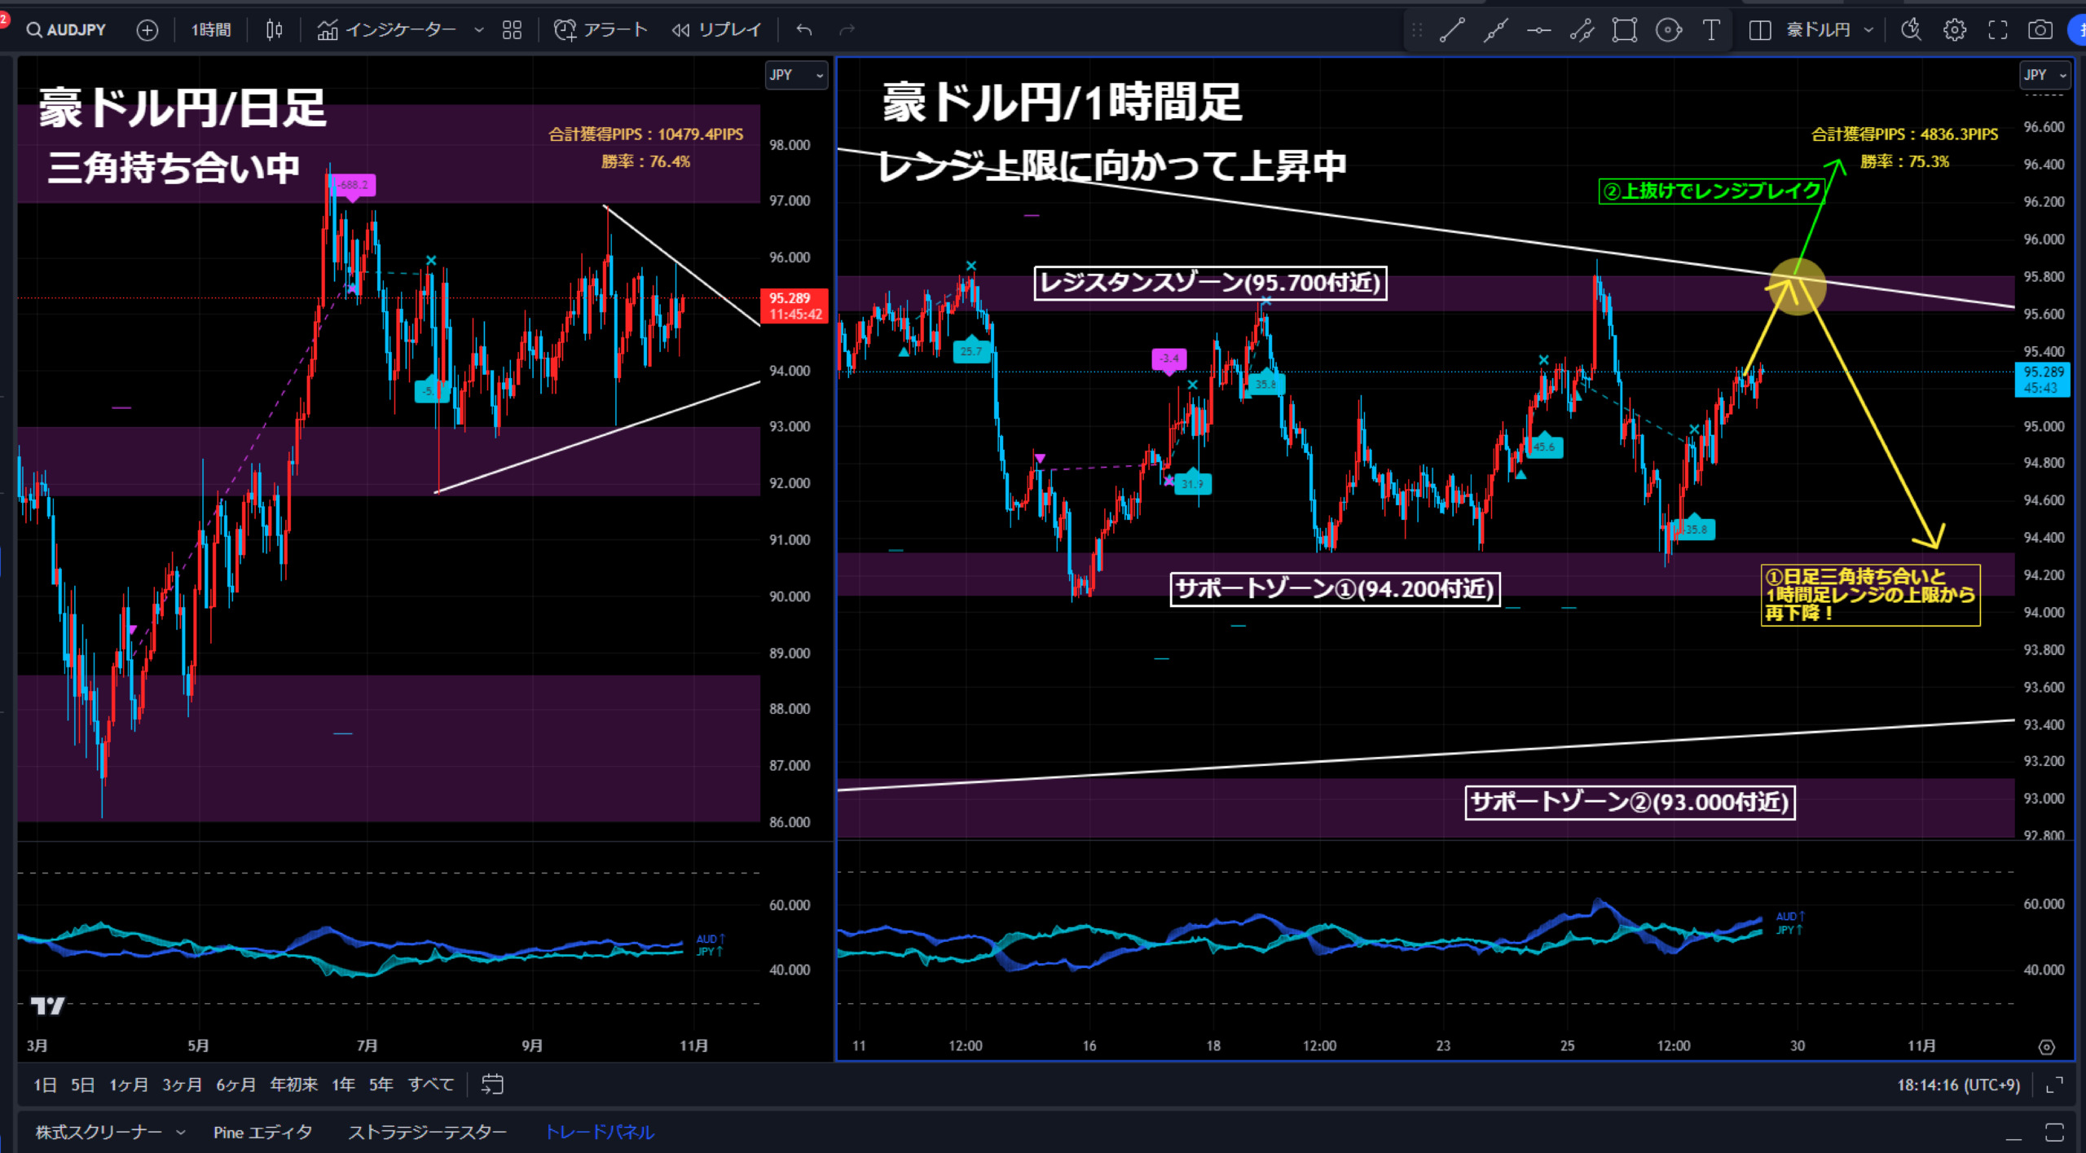The image size is (2086, 1153).
Task: Expand the インジケーター dropdown arrow
Action: pos(479,30)
